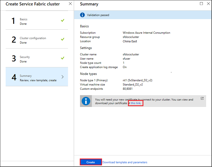The width and height of the screenshot is (212, 167).
Task: Click the certificate notice info icon
Action: coord(86,101)
